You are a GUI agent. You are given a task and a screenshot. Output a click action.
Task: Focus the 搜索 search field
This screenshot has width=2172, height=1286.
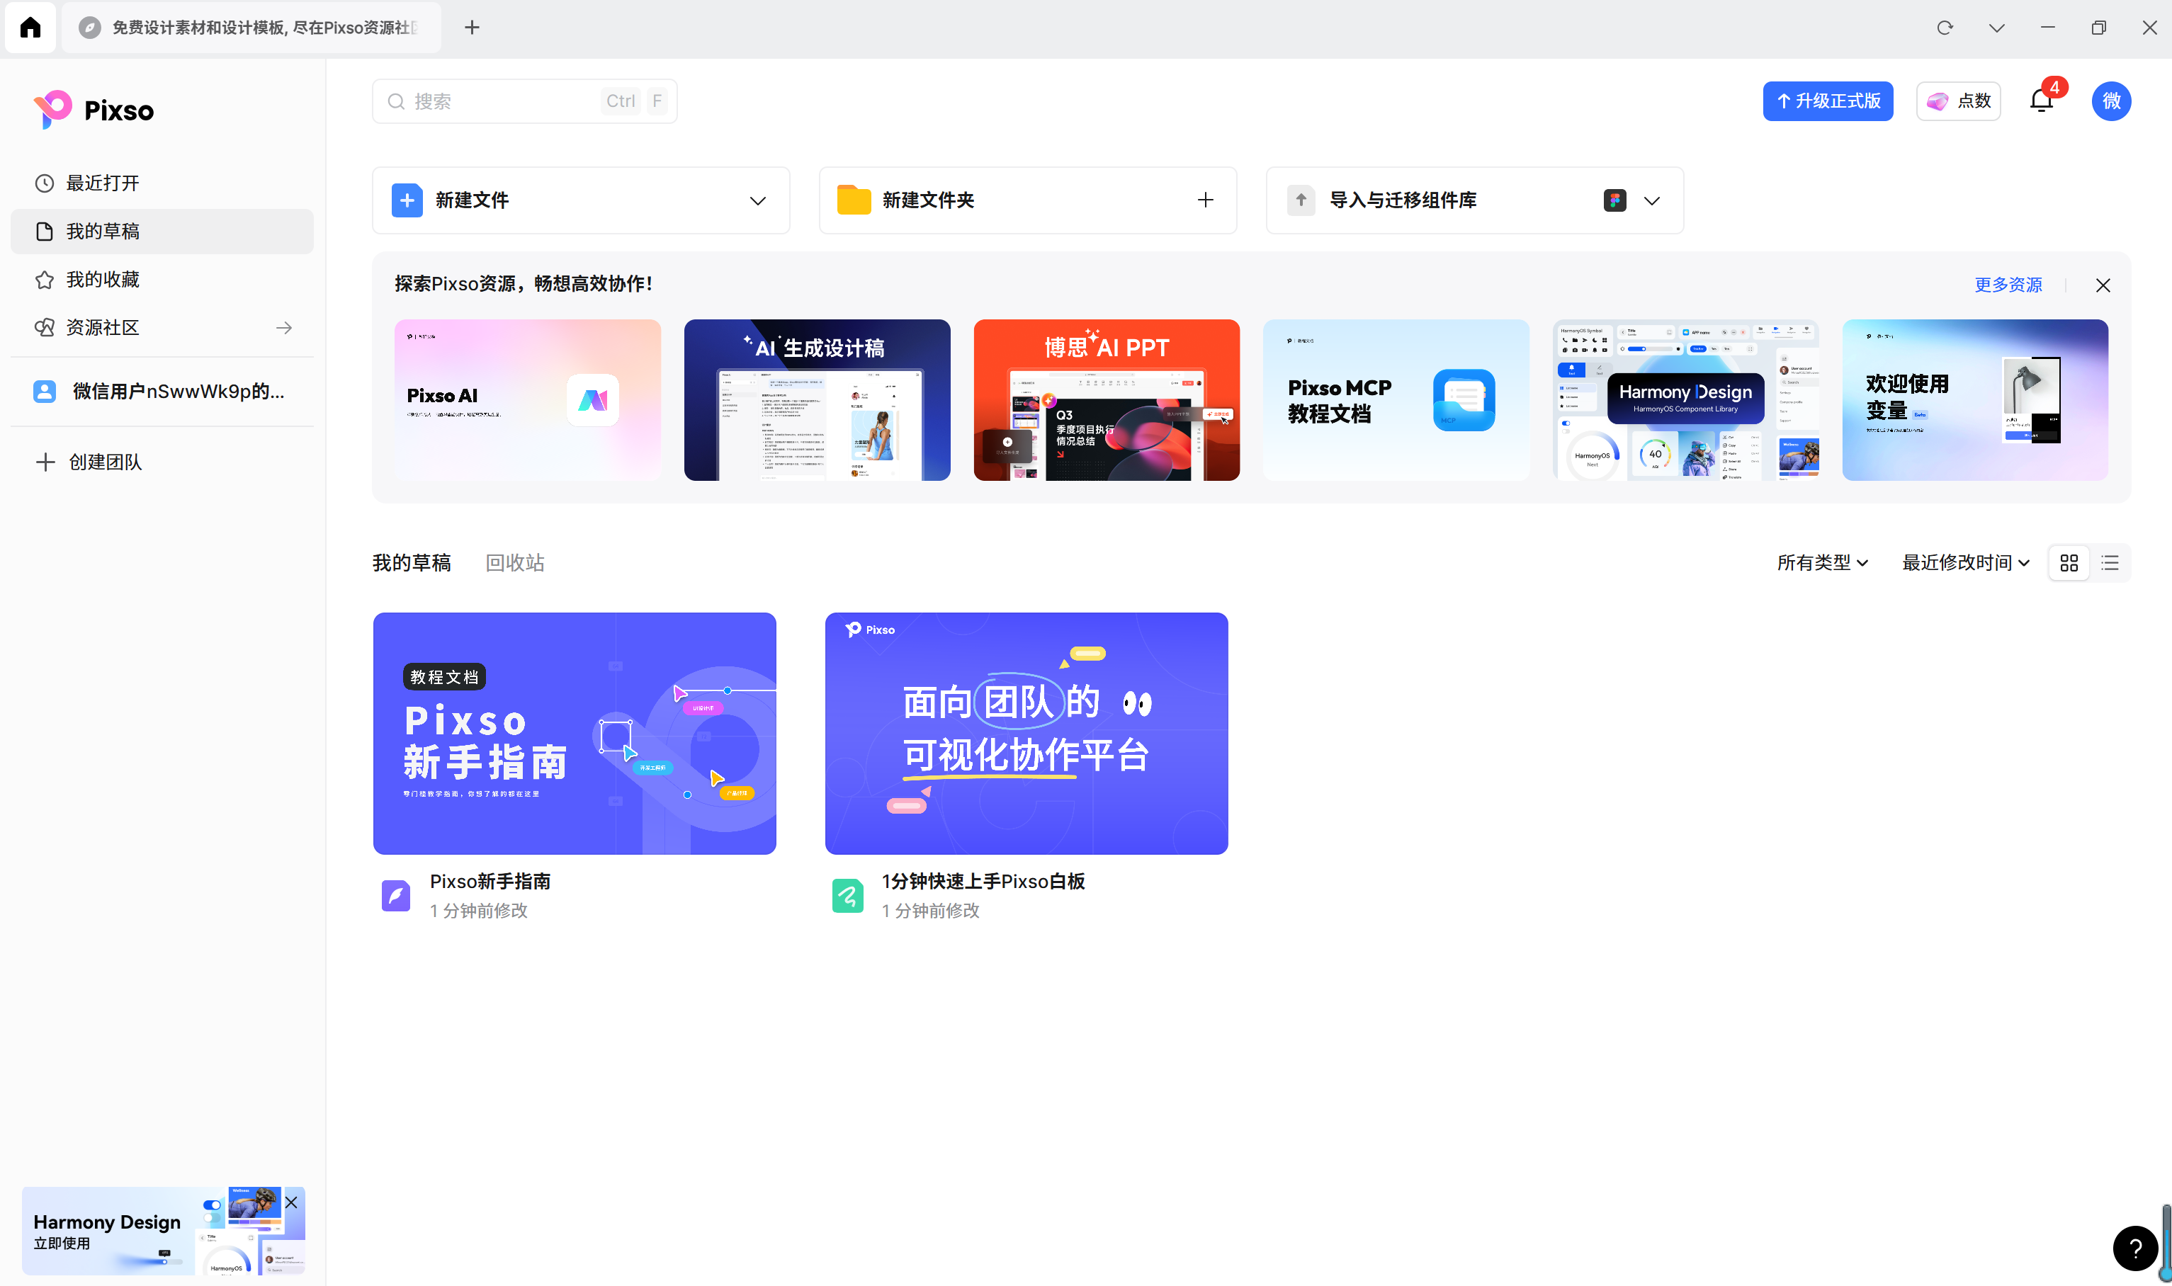[524, 101]
